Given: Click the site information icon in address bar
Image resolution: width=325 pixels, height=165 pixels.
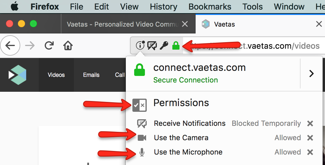Looking at the screenshot, I should 140,45.
